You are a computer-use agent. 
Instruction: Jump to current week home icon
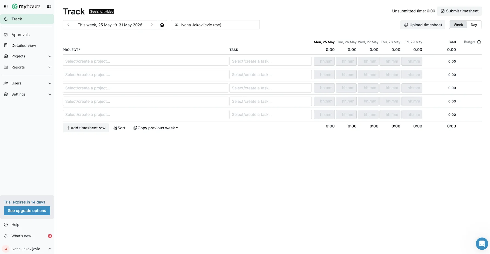point(162,25)
